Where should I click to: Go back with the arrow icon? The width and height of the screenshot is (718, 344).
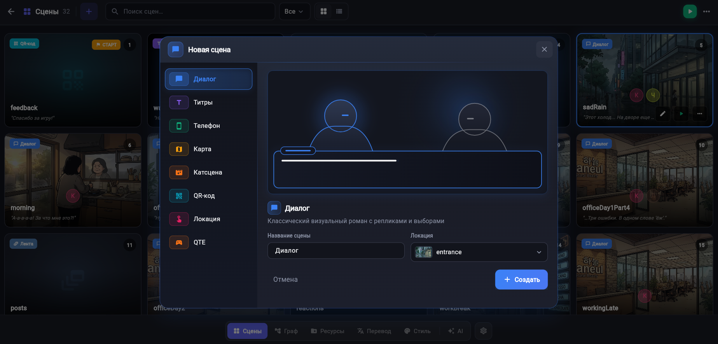click(x=11, y=11)
